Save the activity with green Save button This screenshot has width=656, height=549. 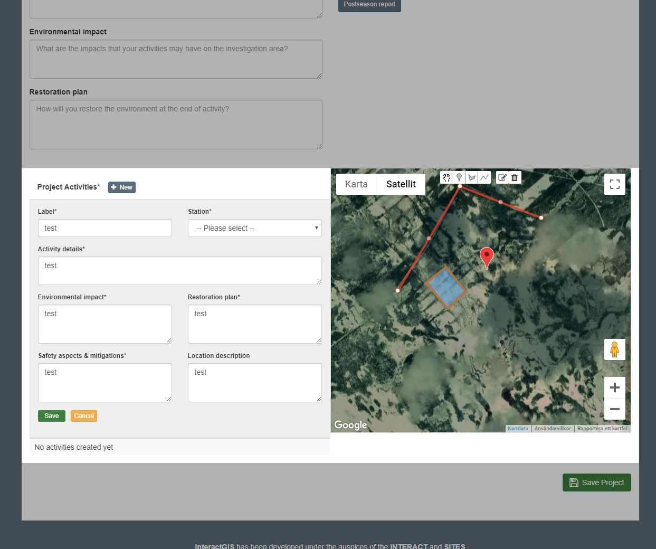tap(52, 416)
